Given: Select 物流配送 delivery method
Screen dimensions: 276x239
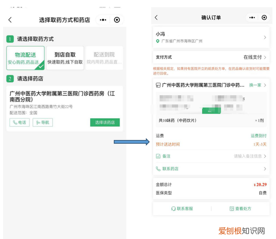Looking at the screenshot, I should pyautogui.click(x=25, y=58).
